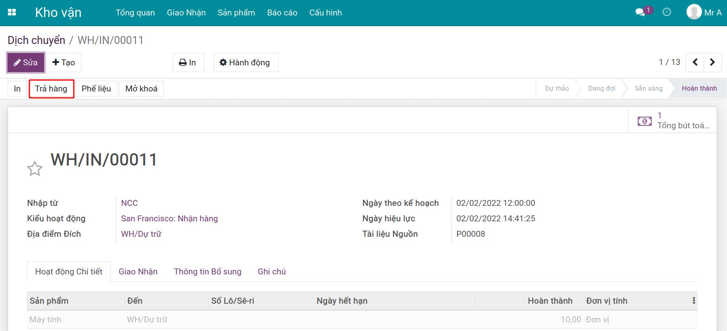Open column options three-dot icon
The height and width of the screenshot is (331, 727).
[694, 301]
